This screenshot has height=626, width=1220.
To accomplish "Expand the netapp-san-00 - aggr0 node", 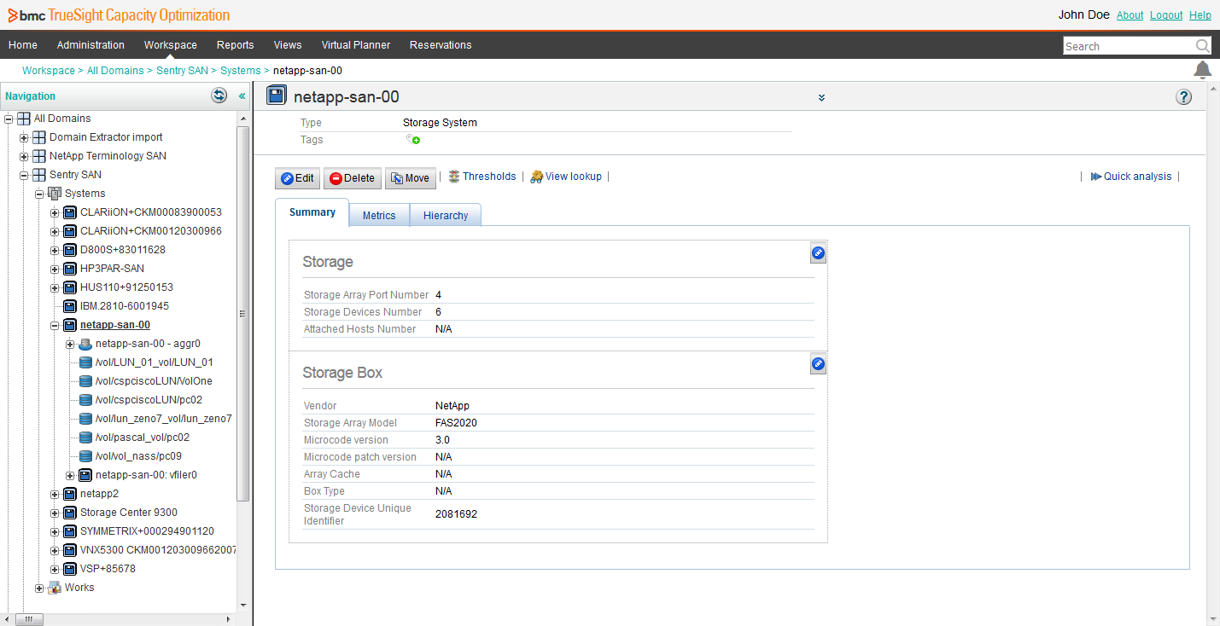I will coord(70,344).
